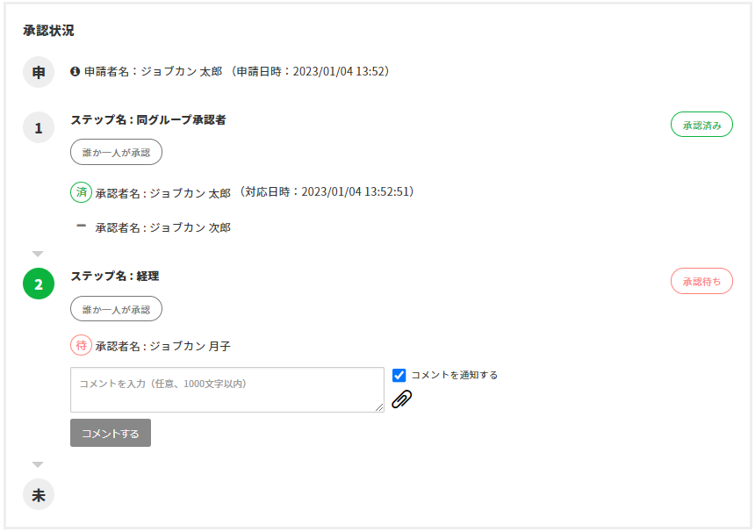The width and height of the screenshot is (755, 532).
Task: Click the 未 pending step circle
Action: pyautogui.click(x=39, y=494)
